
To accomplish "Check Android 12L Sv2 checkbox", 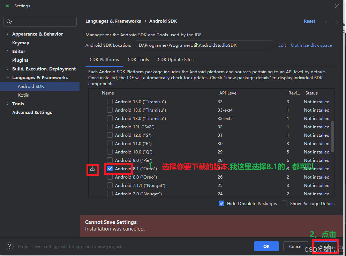I will point(110,127).
